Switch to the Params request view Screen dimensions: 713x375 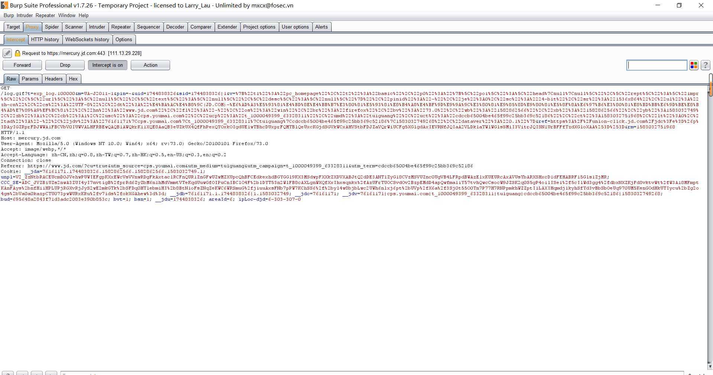tap(30, 79)
